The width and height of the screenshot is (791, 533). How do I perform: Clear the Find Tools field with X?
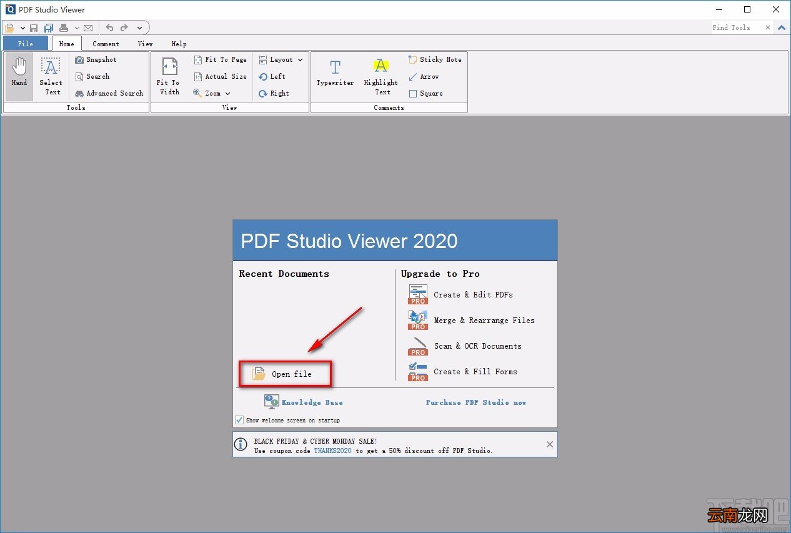768,27
